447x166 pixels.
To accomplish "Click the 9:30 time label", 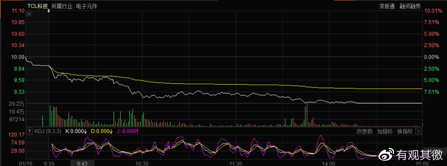I will [49, 163].
